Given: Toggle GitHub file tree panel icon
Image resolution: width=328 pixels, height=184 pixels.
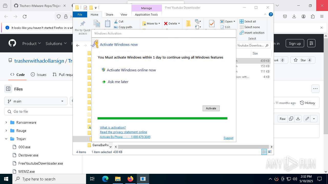Looking at the screenshot, I should pyautogui.click(x=8, y=89).
